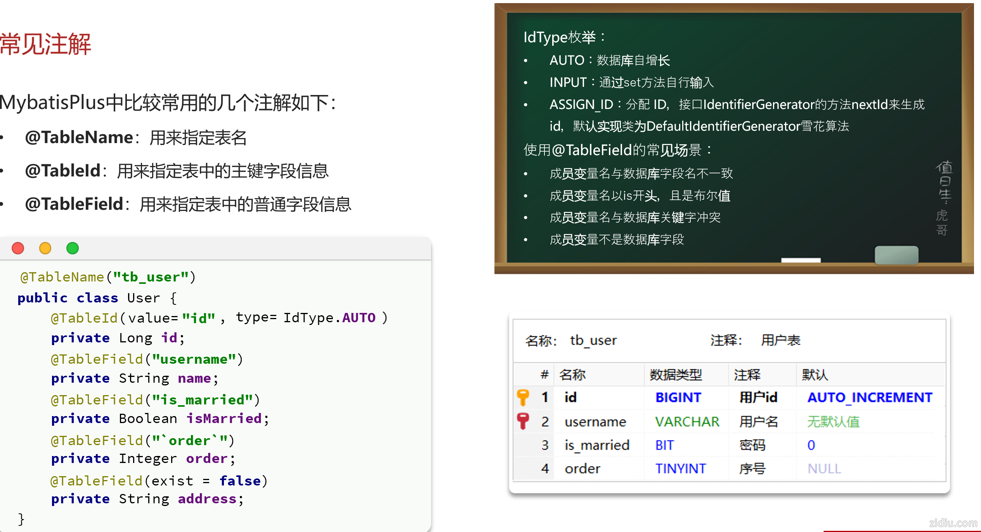Select the is_married row in the table

point(597,445)
